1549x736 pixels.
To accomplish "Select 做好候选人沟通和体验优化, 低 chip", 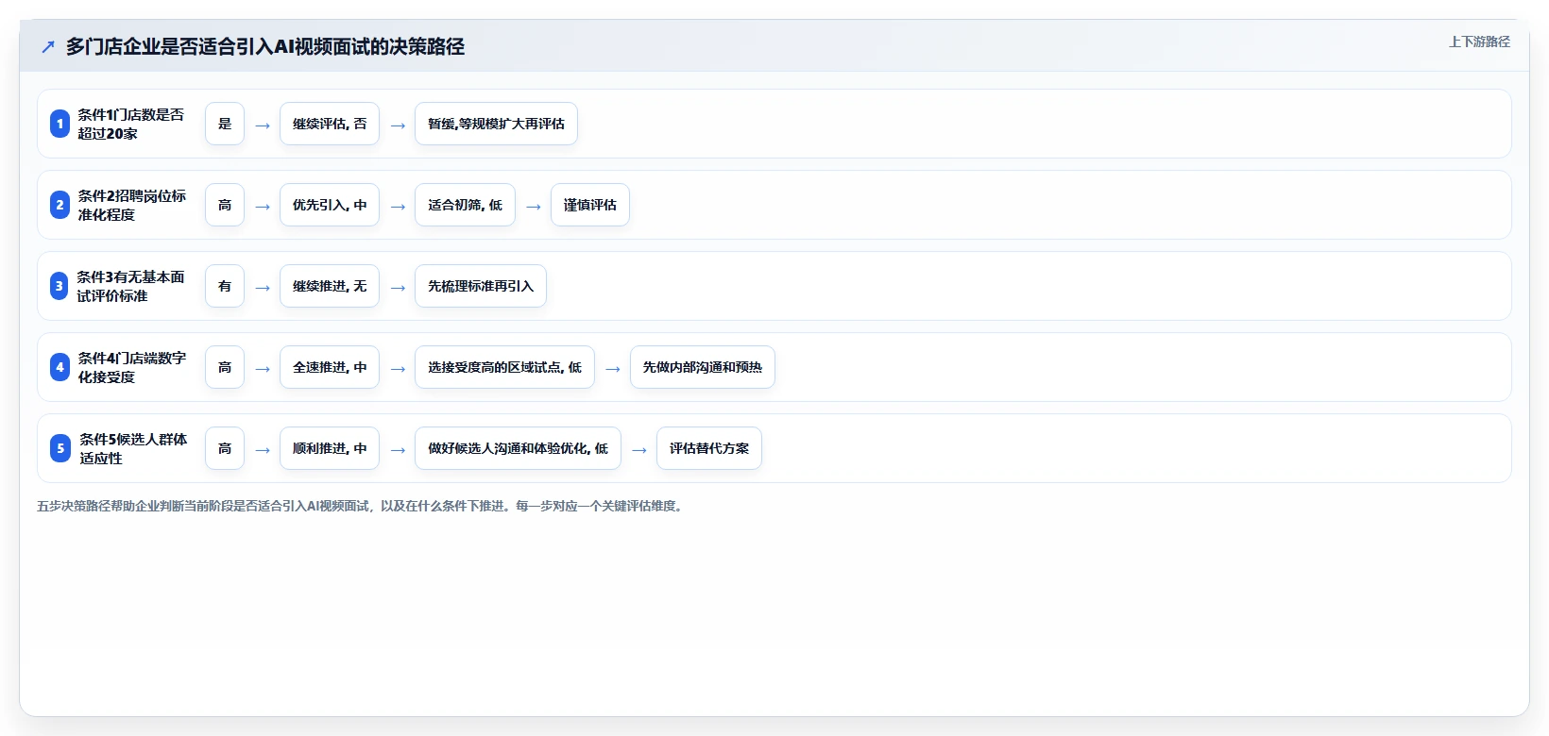I will click(518, 448).
